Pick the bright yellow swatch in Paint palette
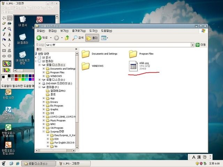Screen dimensions: 223x167 (20, 79)
